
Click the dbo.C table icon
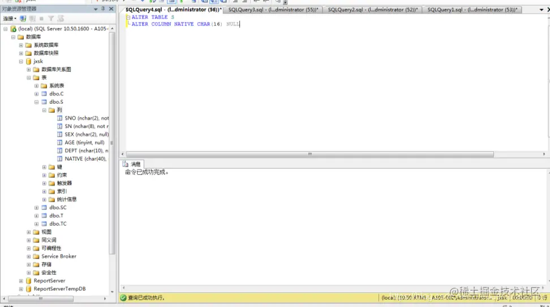(x=44, y=94)
